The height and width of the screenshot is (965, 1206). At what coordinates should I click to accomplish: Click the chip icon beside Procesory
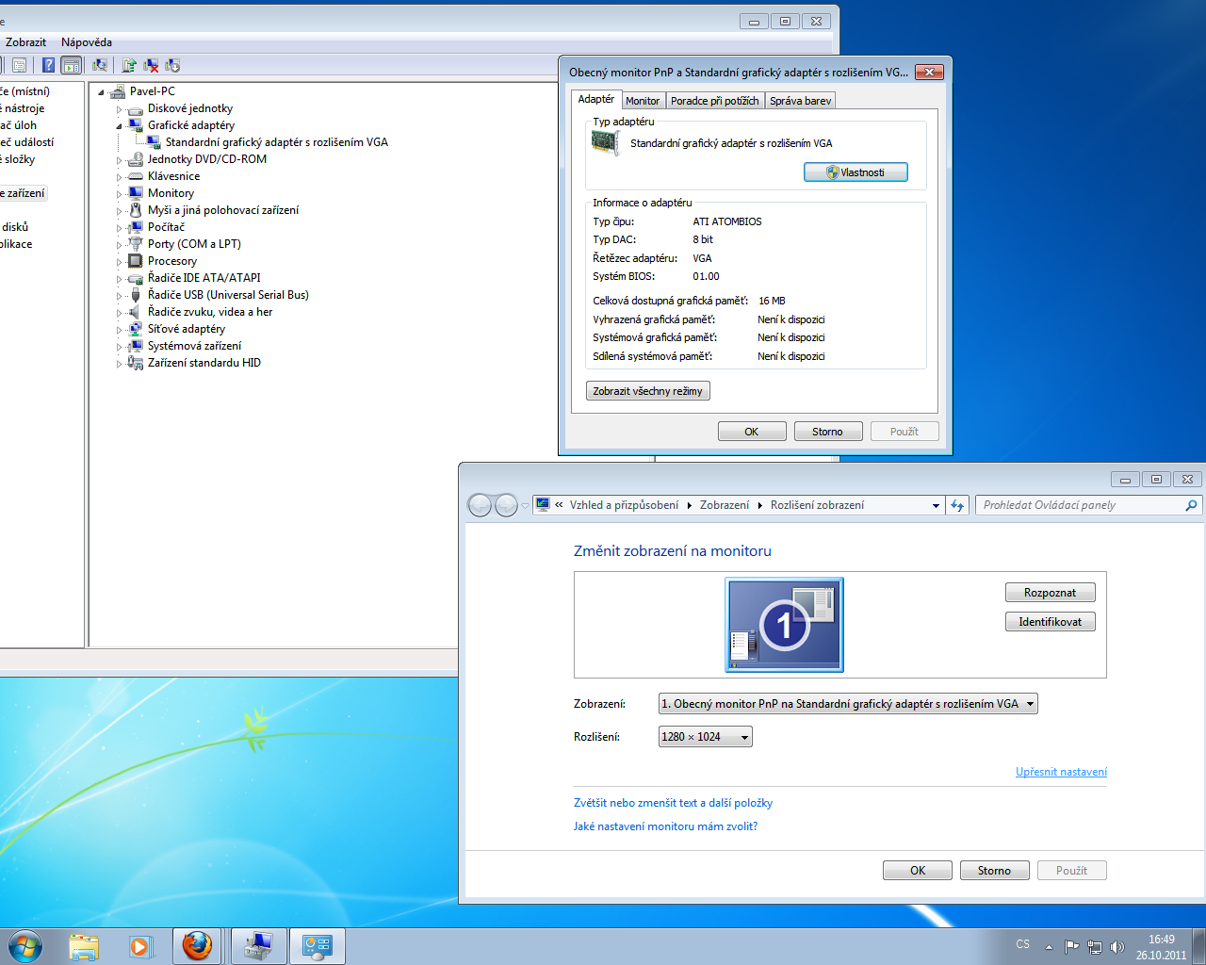click(136, 261)
